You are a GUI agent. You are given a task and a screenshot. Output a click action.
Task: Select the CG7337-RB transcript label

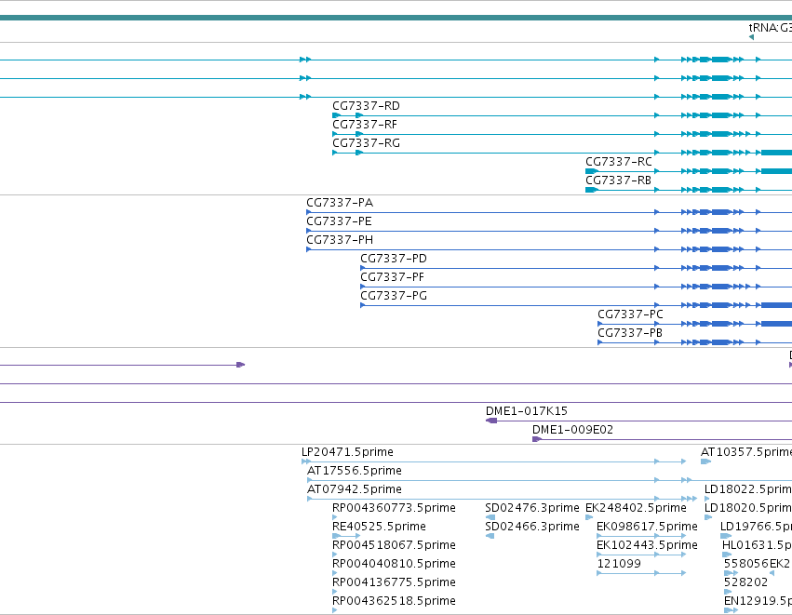click(x=618, y=180)
